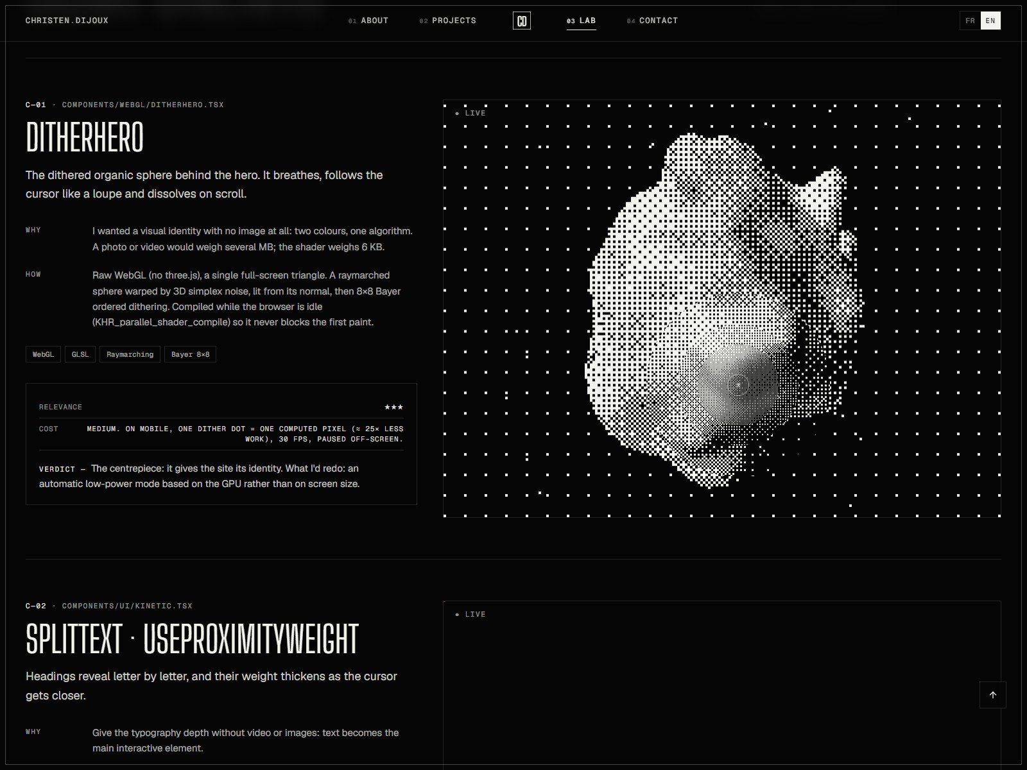Click the SplitText live preview panel
Screen dimensions: 1027x770
[x=722, y=685]
